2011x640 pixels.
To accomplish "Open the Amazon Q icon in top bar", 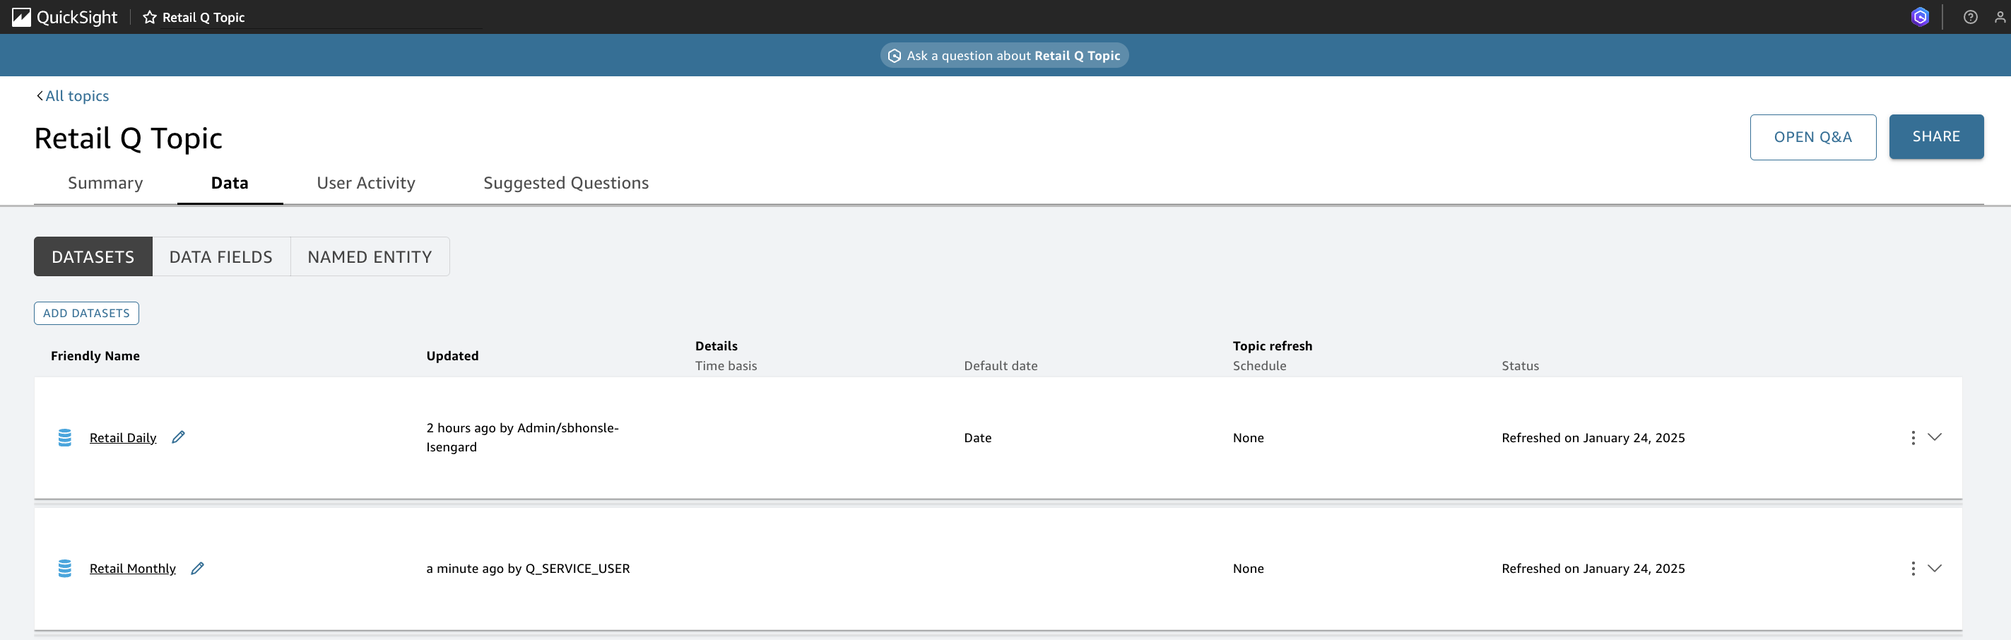I will point(1920,17).
